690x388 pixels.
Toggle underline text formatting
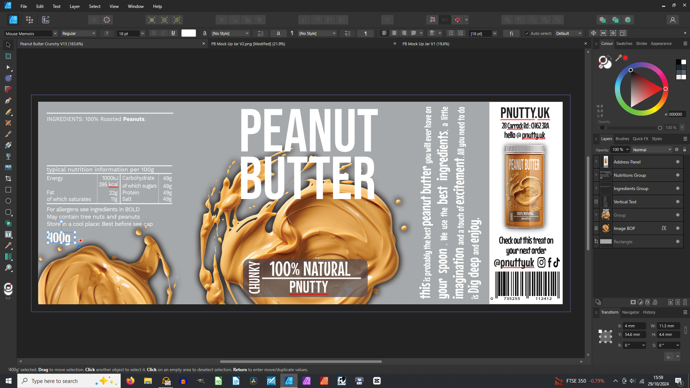pos(173,33)
